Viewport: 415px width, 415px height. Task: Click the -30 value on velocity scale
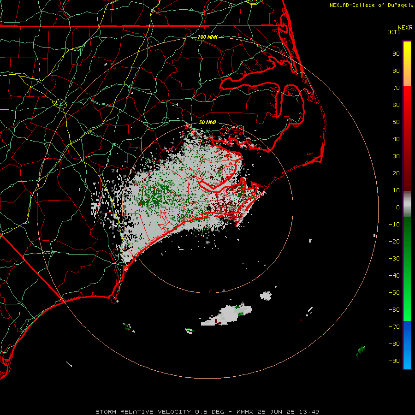click(394, 259)
